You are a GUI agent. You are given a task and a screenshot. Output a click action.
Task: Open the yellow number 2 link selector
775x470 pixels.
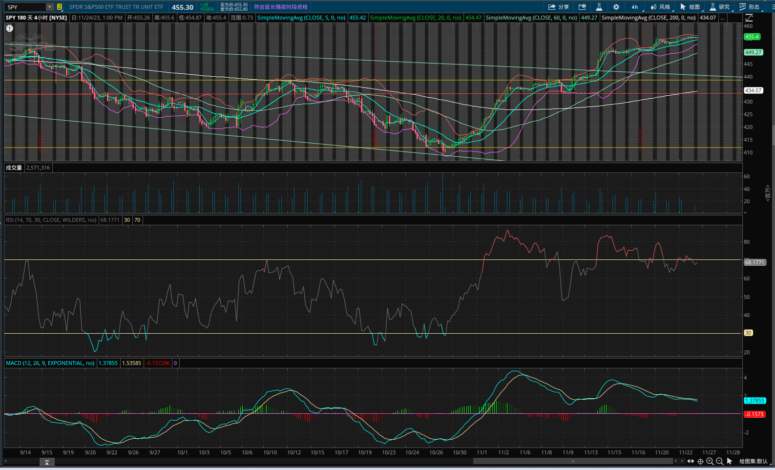point(60,7)
